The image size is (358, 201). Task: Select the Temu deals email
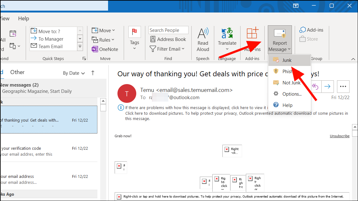tap(49, 120)
